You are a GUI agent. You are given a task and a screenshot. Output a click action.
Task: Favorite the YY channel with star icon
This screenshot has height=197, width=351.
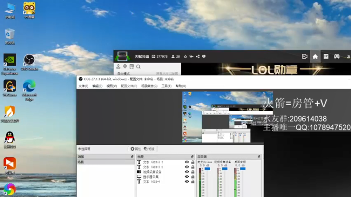tap(185, 56)
